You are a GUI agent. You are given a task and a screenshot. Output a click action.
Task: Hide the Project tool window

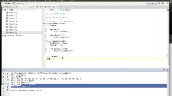[x=41, y=7]
